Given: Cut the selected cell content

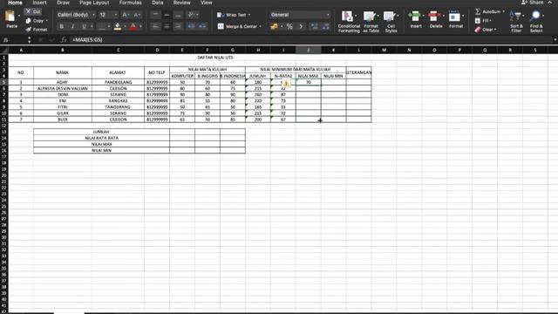Looking at the screenshot, I should (x=33, y=11).
